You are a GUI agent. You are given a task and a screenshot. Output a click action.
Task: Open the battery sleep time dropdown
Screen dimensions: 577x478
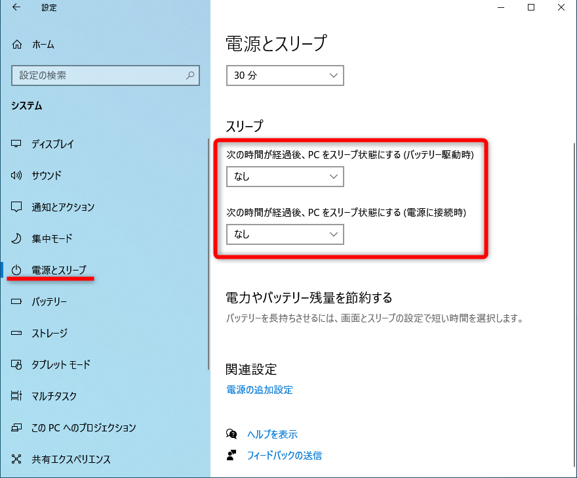285,177
